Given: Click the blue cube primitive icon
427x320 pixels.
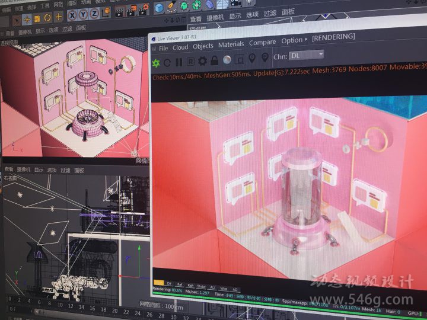Looking at the screenshot, I should (x=159, y=8).
